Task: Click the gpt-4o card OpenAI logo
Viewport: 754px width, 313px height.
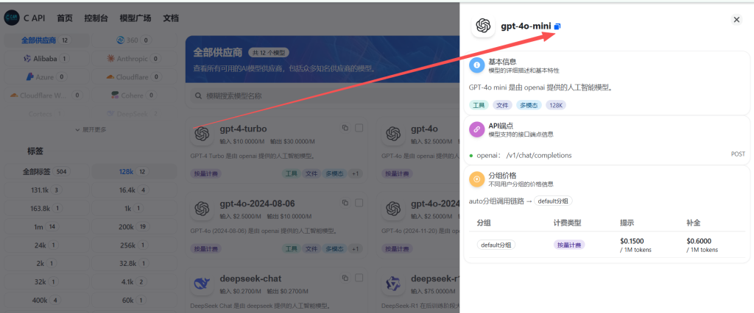Action: click(393, 134)
